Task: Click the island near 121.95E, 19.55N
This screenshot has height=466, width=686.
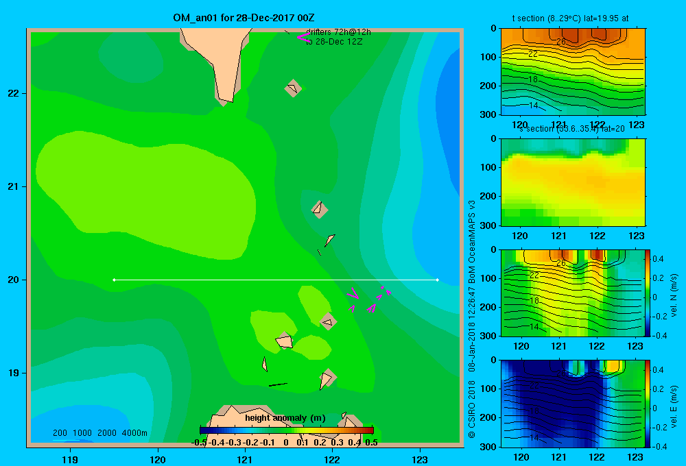Action: tap(329, 322)
